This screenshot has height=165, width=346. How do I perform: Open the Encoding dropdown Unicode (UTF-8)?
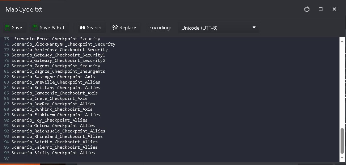(219, 28)
